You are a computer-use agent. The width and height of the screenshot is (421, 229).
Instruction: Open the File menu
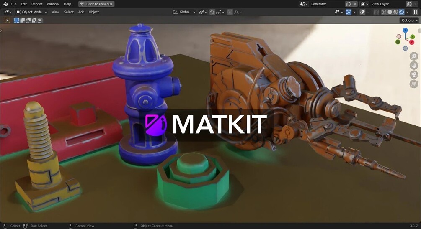coord(13,4)
